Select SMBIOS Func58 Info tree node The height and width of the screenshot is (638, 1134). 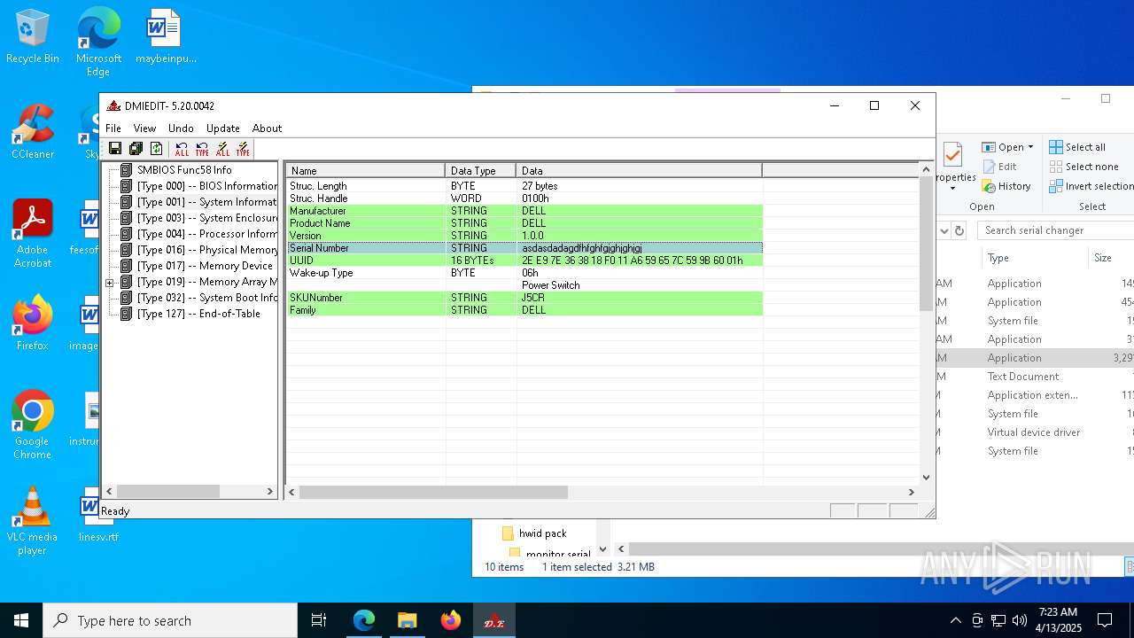click(x=184, y=170)
